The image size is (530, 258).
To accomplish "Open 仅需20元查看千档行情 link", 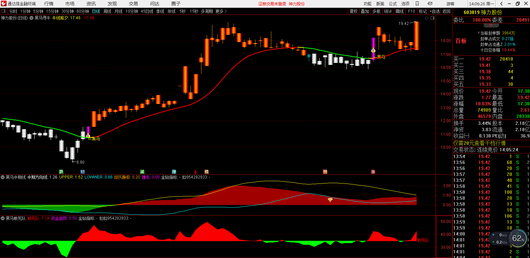I will [x=479, y=143].
